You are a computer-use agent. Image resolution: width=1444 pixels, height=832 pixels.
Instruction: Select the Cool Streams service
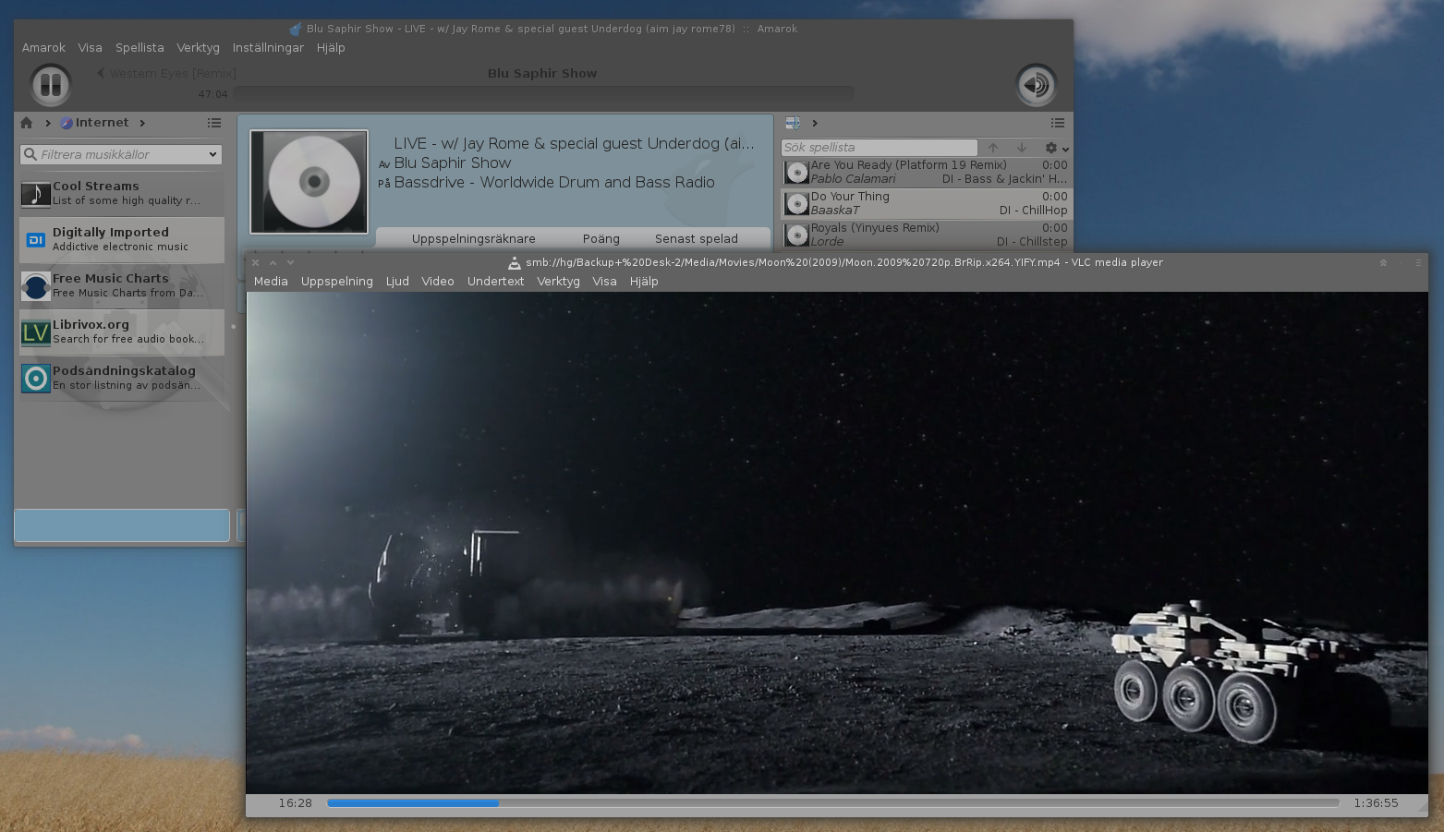tap(122, 194)
